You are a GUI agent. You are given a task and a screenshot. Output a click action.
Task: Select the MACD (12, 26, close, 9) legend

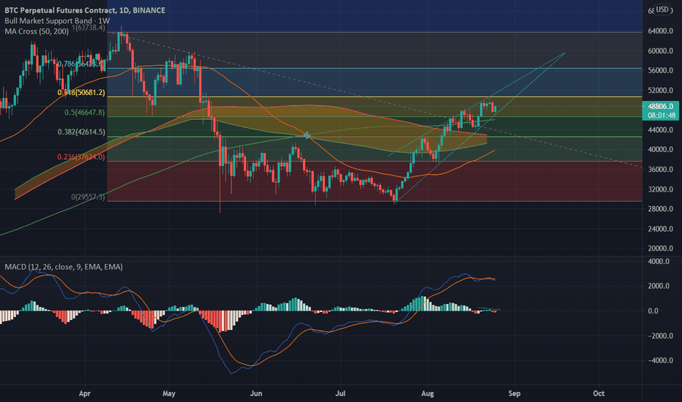(x=64, y=267)
